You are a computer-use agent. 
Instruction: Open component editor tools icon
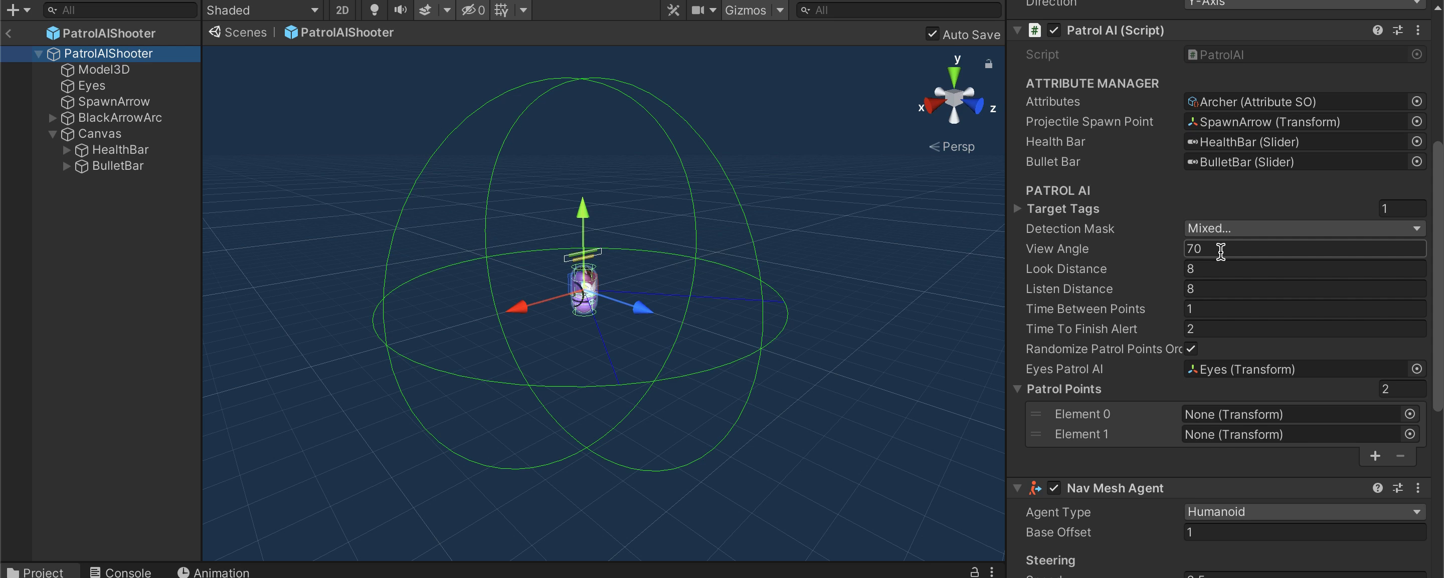(673, 10)
